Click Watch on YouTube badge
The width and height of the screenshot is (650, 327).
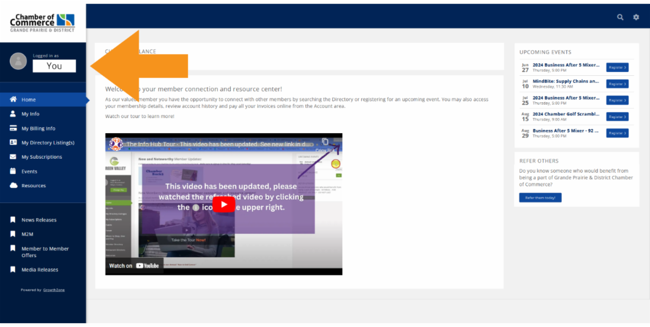tap(134, 265)
